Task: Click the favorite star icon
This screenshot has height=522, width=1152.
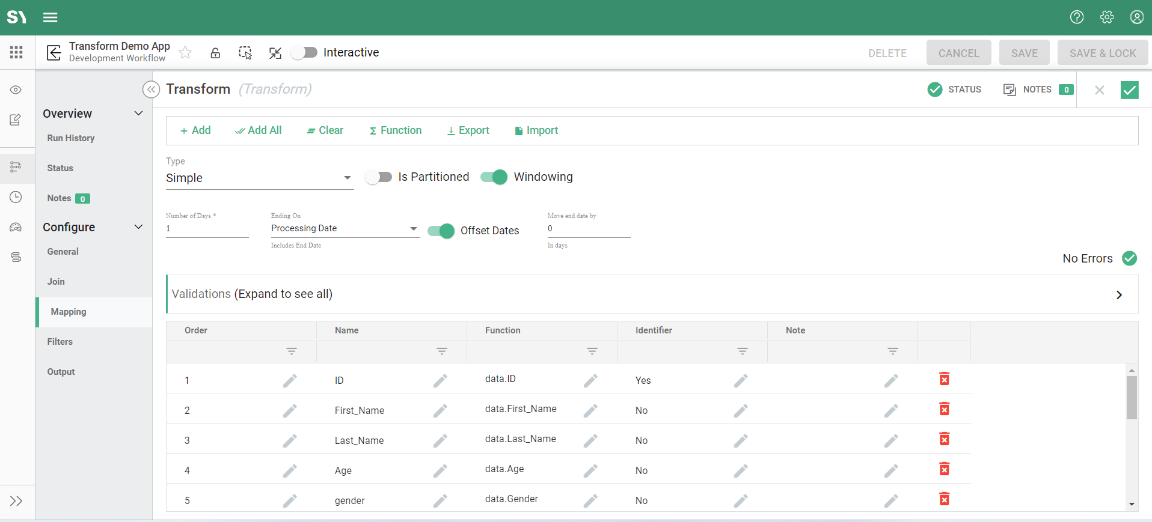Action: 185,53
